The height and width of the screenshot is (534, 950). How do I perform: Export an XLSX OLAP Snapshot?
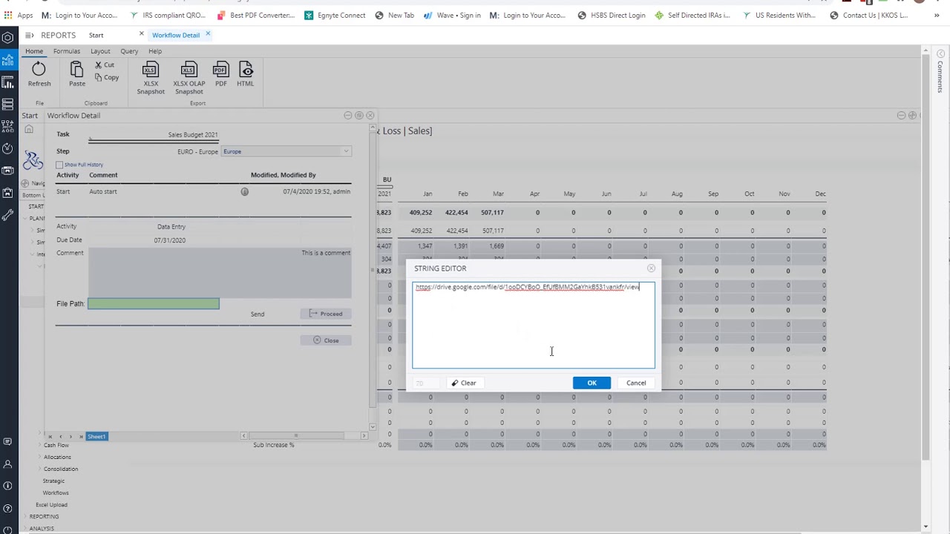click(189, 78)
